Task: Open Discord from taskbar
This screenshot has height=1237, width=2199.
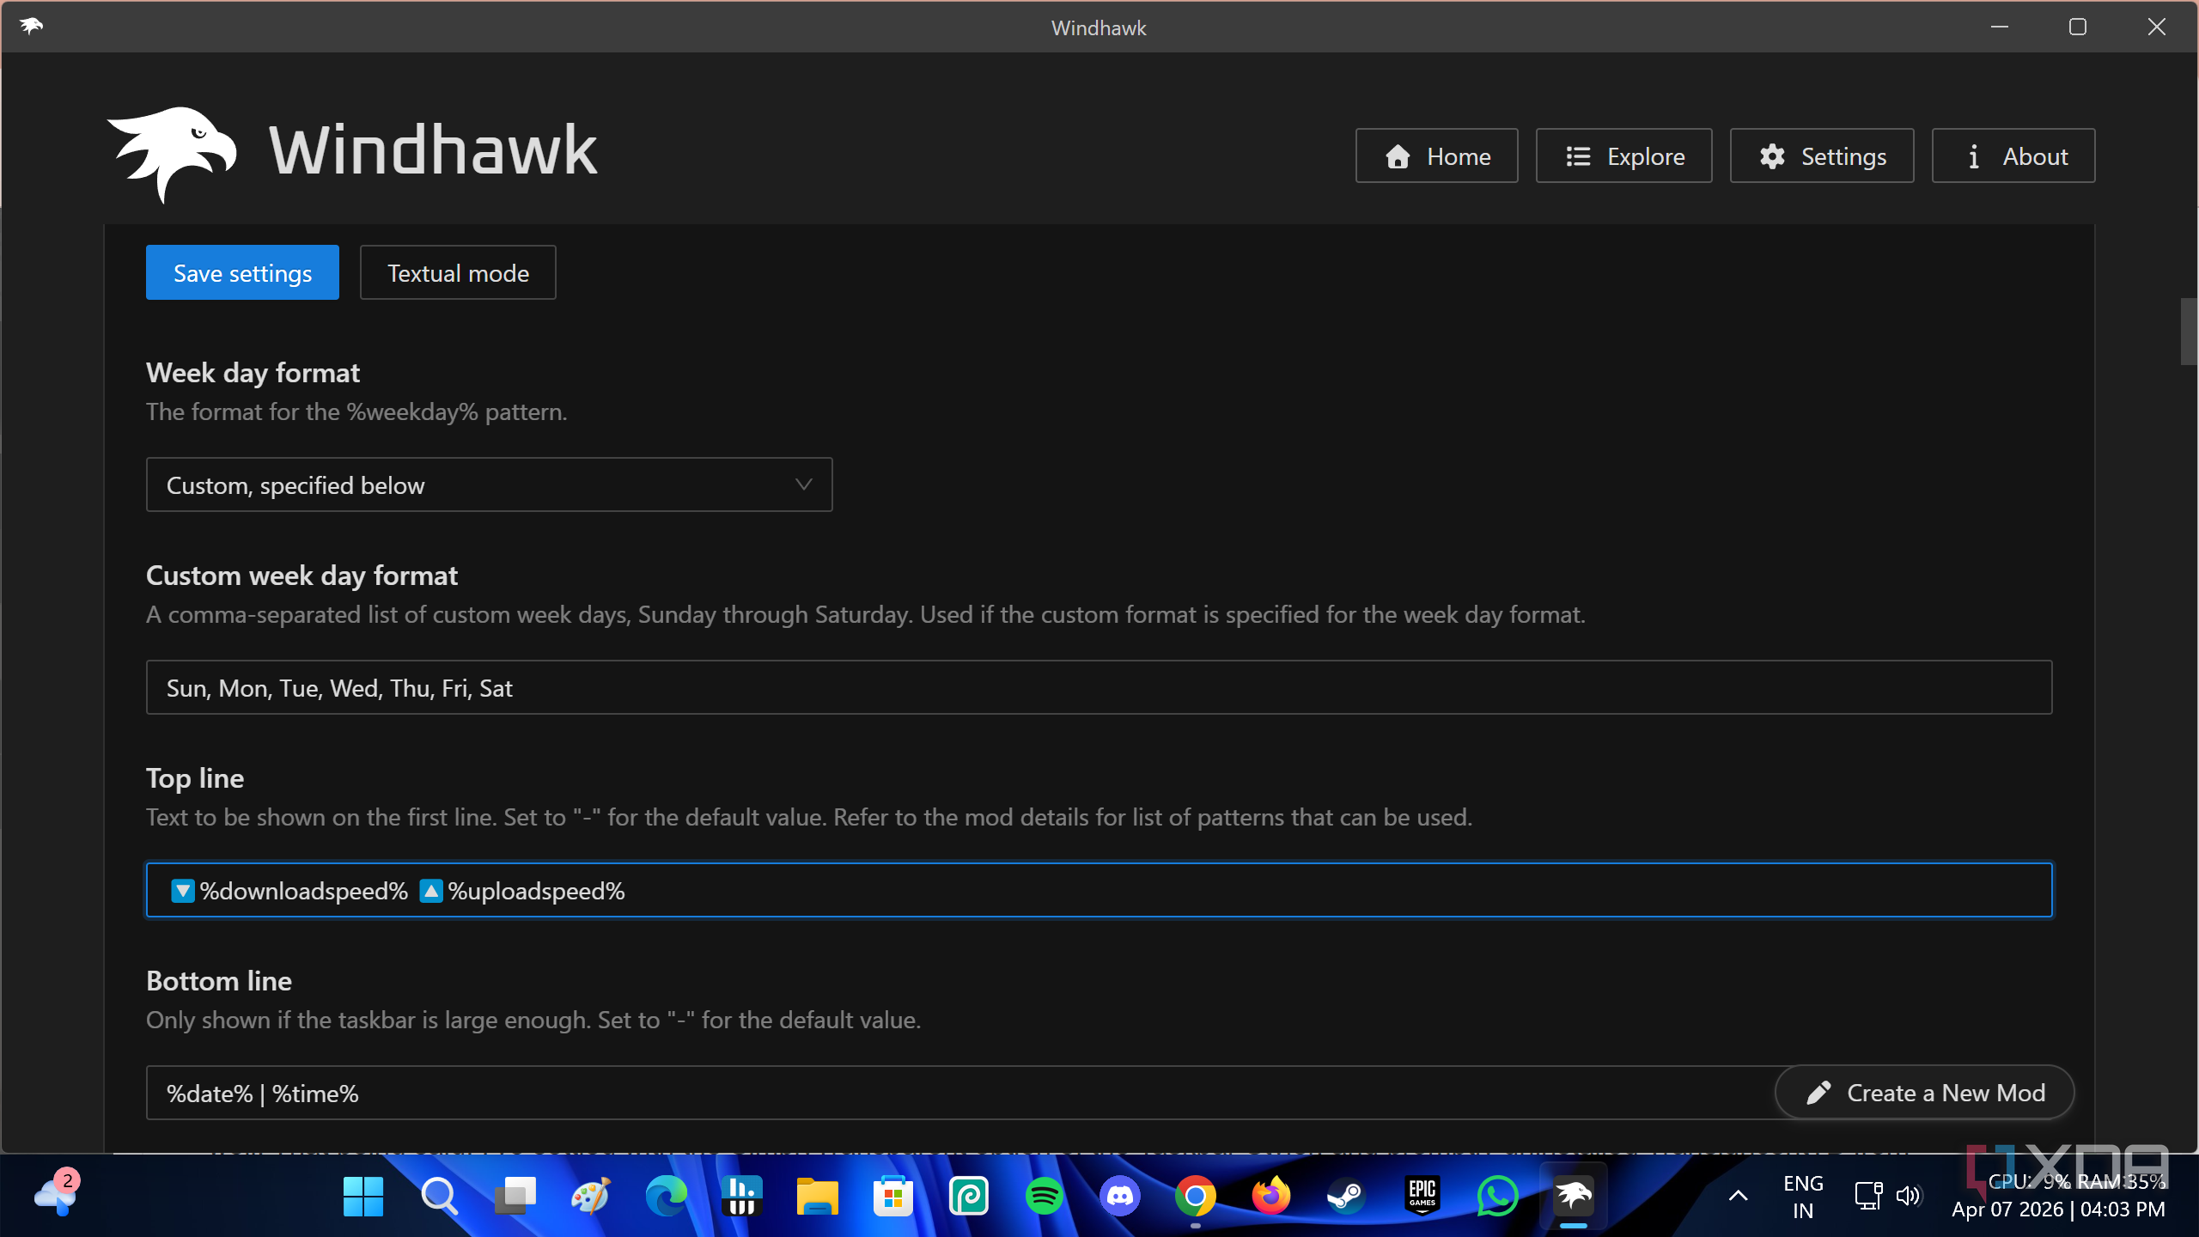Action: 1119,1196
